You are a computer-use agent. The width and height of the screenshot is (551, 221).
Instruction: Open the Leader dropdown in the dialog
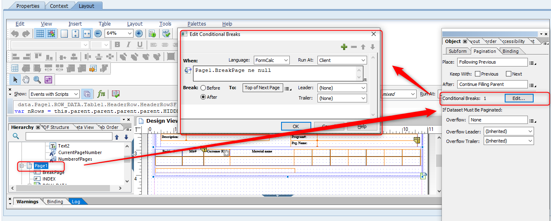click(342, 88)
